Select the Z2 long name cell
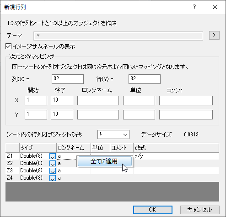This screenshot has width=226, height=217. [66, 163]
